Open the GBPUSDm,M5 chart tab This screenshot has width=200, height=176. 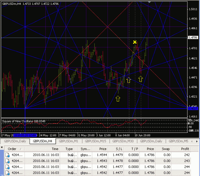178,141
